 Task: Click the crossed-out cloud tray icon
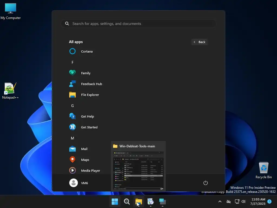(229, 201)
